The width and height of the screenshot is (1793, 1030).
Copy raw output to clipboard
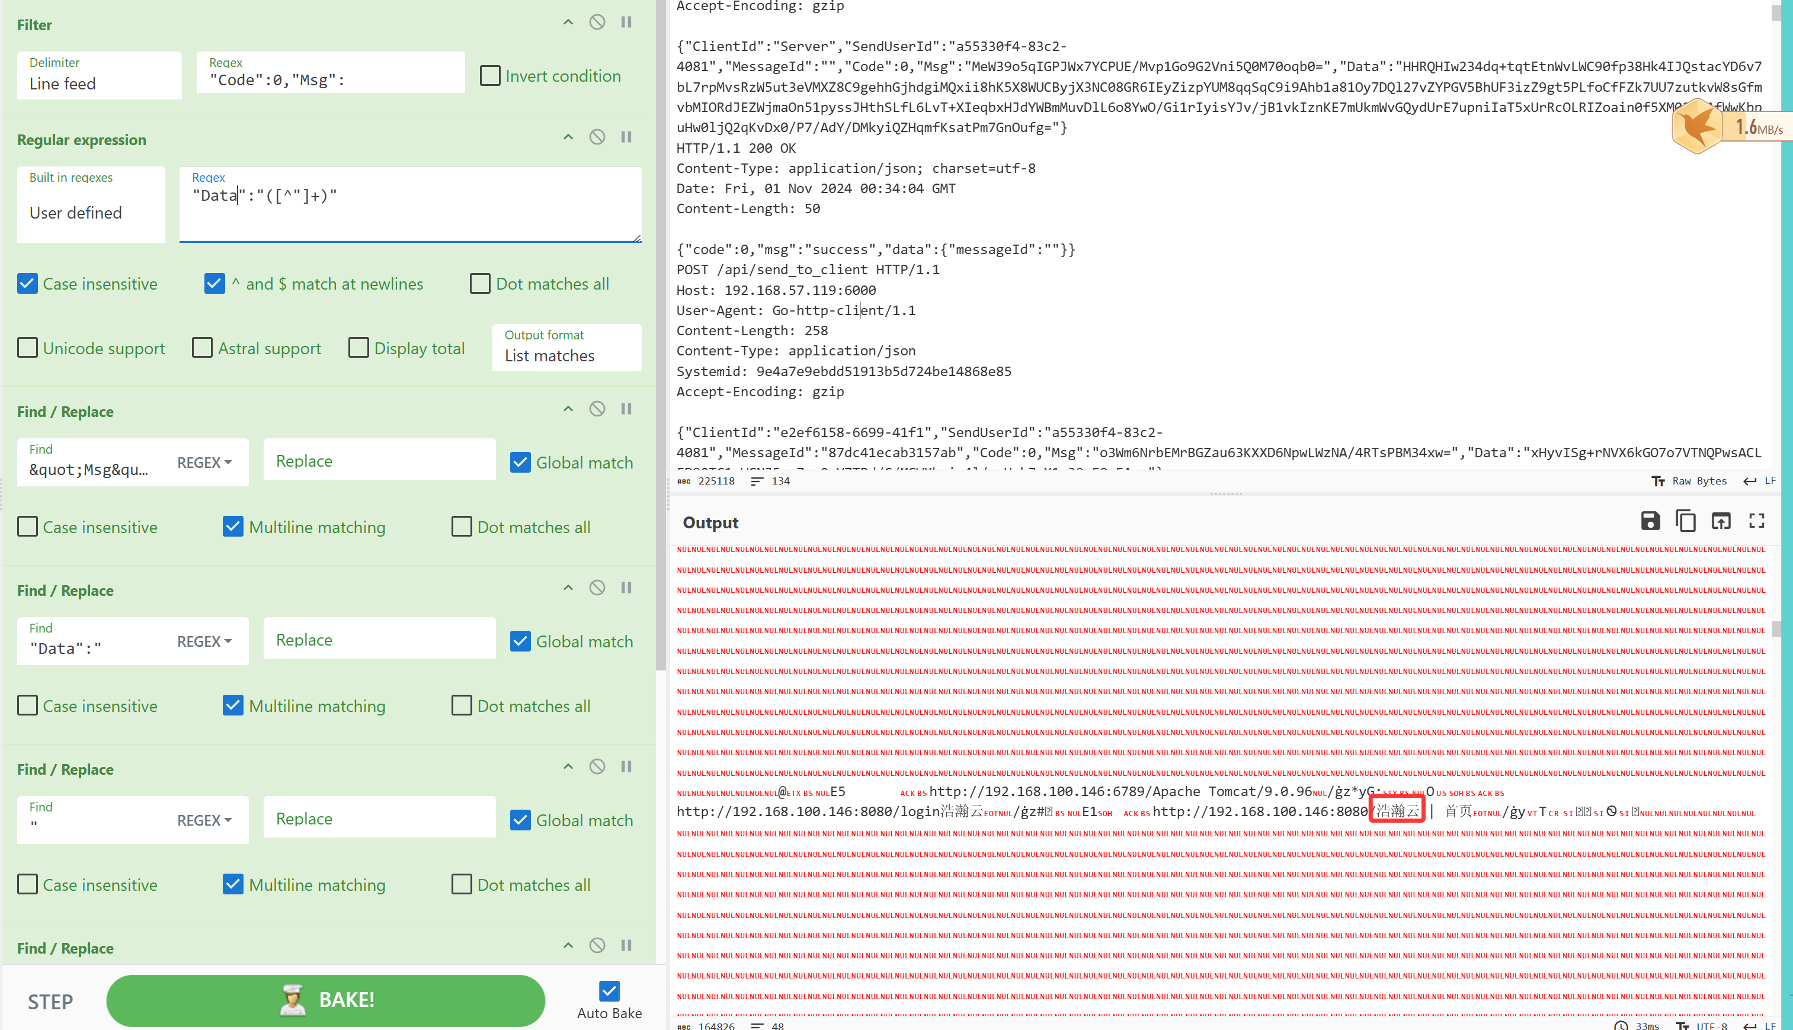(1685, 521)
